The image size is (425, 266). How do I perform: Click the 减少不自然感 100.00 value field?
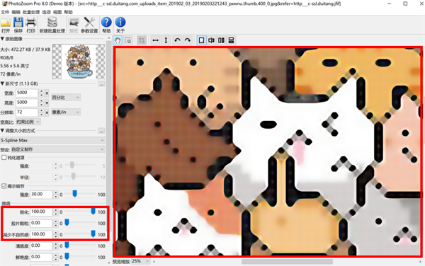[41, 234]
